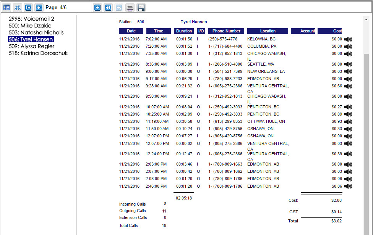The height and width of the screenshot is (235, 373).
Task: Save or export the report
Action: [x=141, y=8]
